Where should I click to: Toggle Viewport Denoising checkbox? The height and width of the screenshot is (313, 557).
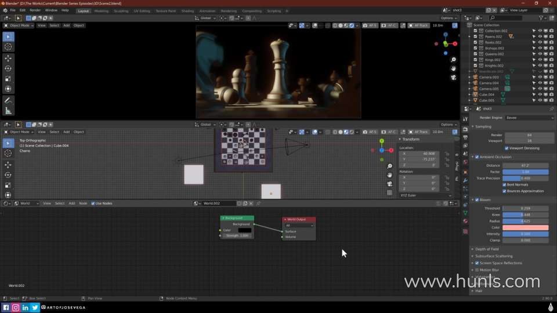[x=507, y=148]
